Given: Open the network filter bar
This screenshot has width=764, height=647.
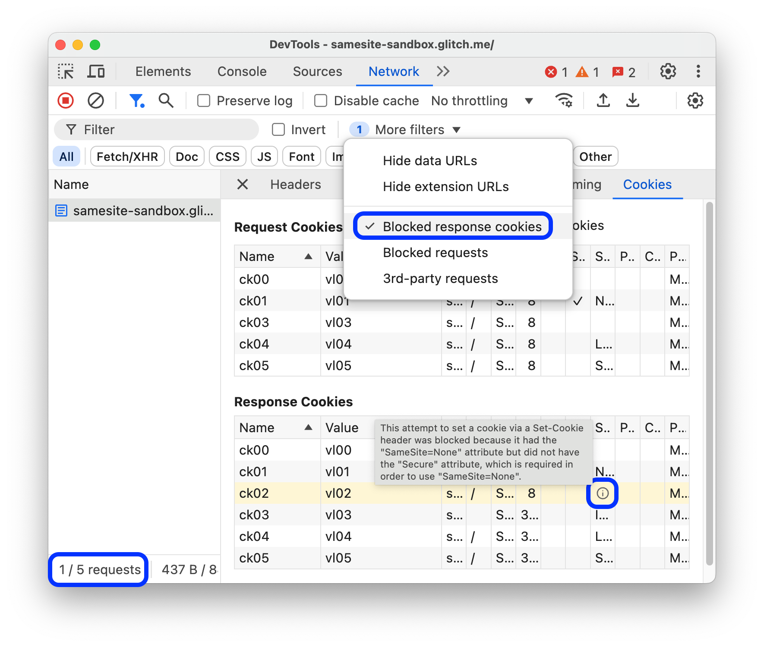Looking at the screenshot, I should [137, 101].
